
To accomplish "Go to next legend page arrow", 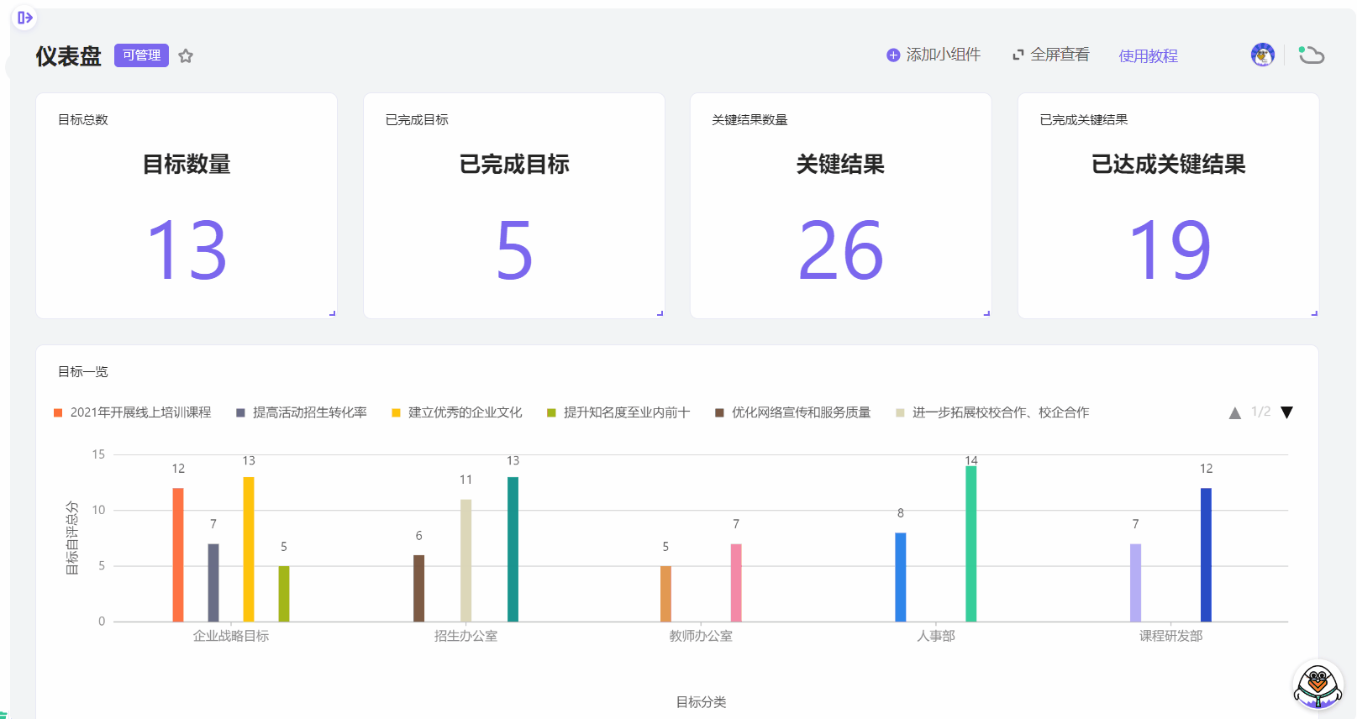I will pyautogui.click(x=1286, y=412).
